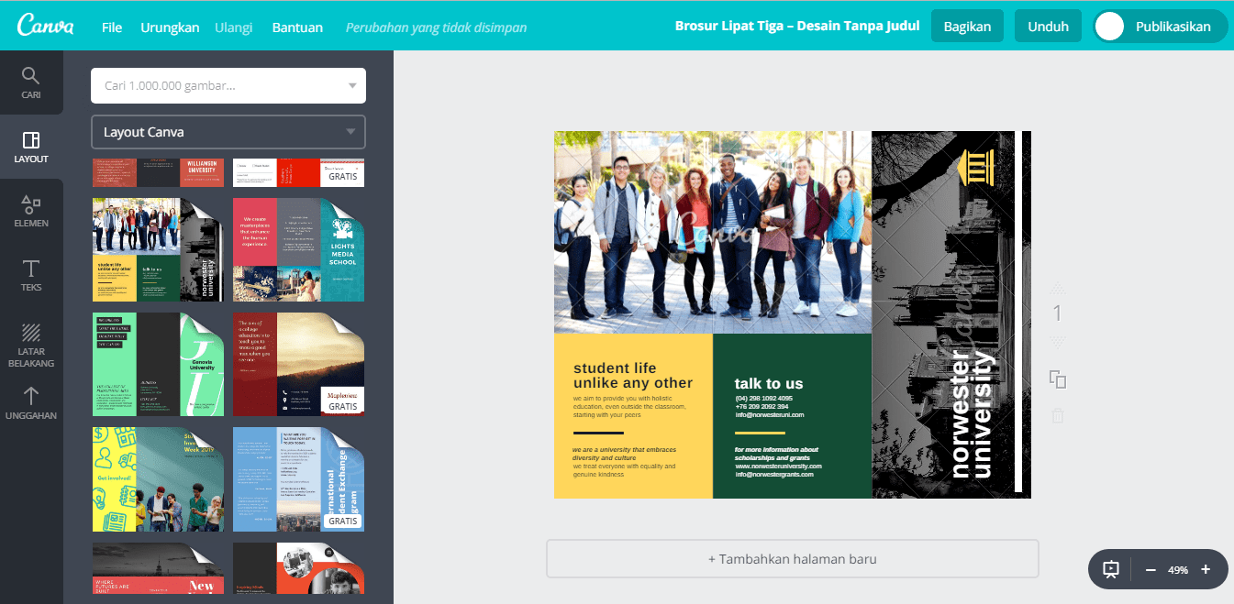
Task: Zoom out with the minus icon
Action: pyautogui.click(x=1151, y=569)
